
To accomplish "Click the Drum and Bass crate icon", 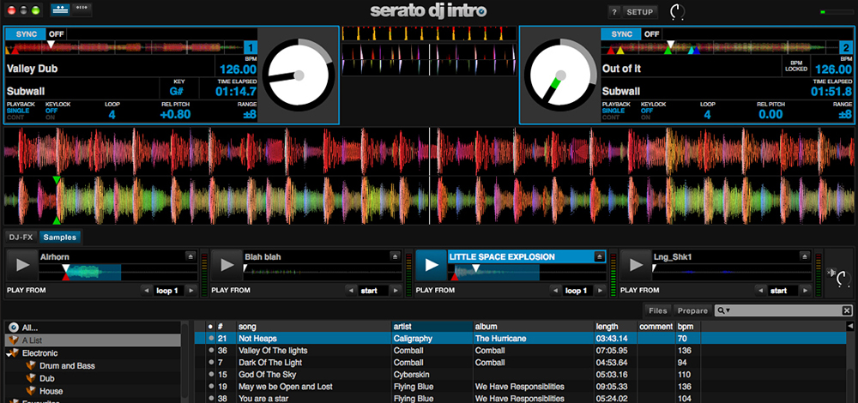I will click(x=32, y=366).
